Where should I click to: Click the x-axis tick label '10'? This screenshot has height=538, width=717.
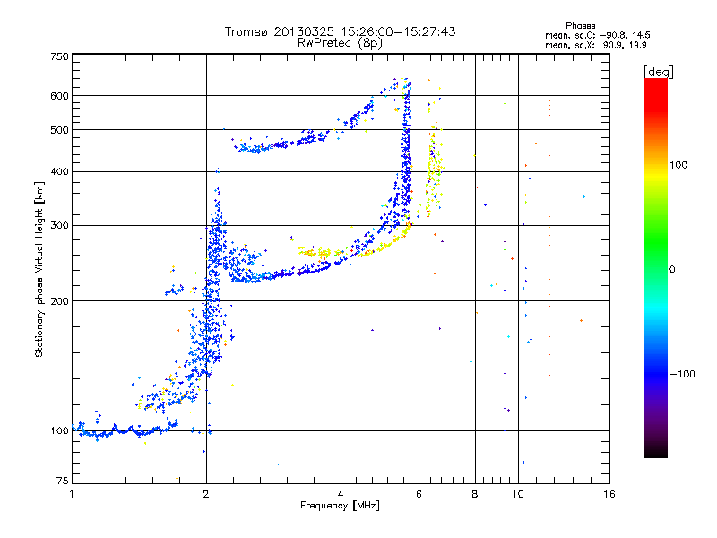518,494
